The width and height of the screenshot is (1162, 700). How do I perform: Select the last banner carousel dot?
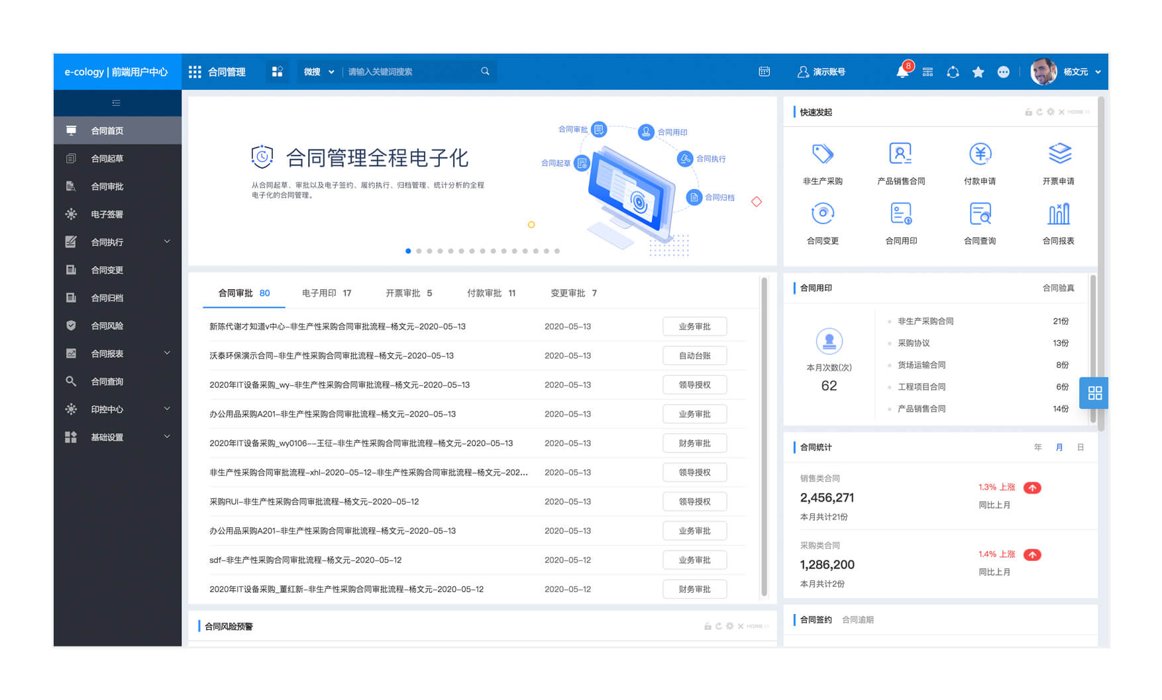pos(557,251)
